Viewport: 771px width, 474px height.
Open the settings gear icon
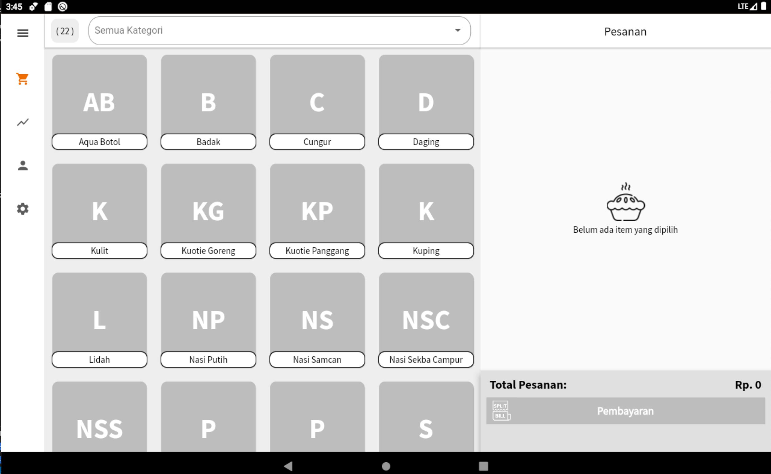pyautogui.click(x=22, y=208)
